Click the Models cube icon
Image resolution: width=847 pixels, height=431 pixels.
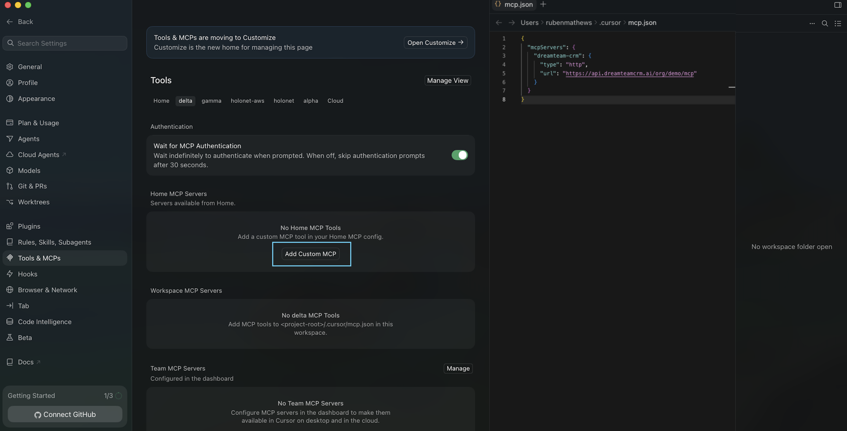click(10, 170)
